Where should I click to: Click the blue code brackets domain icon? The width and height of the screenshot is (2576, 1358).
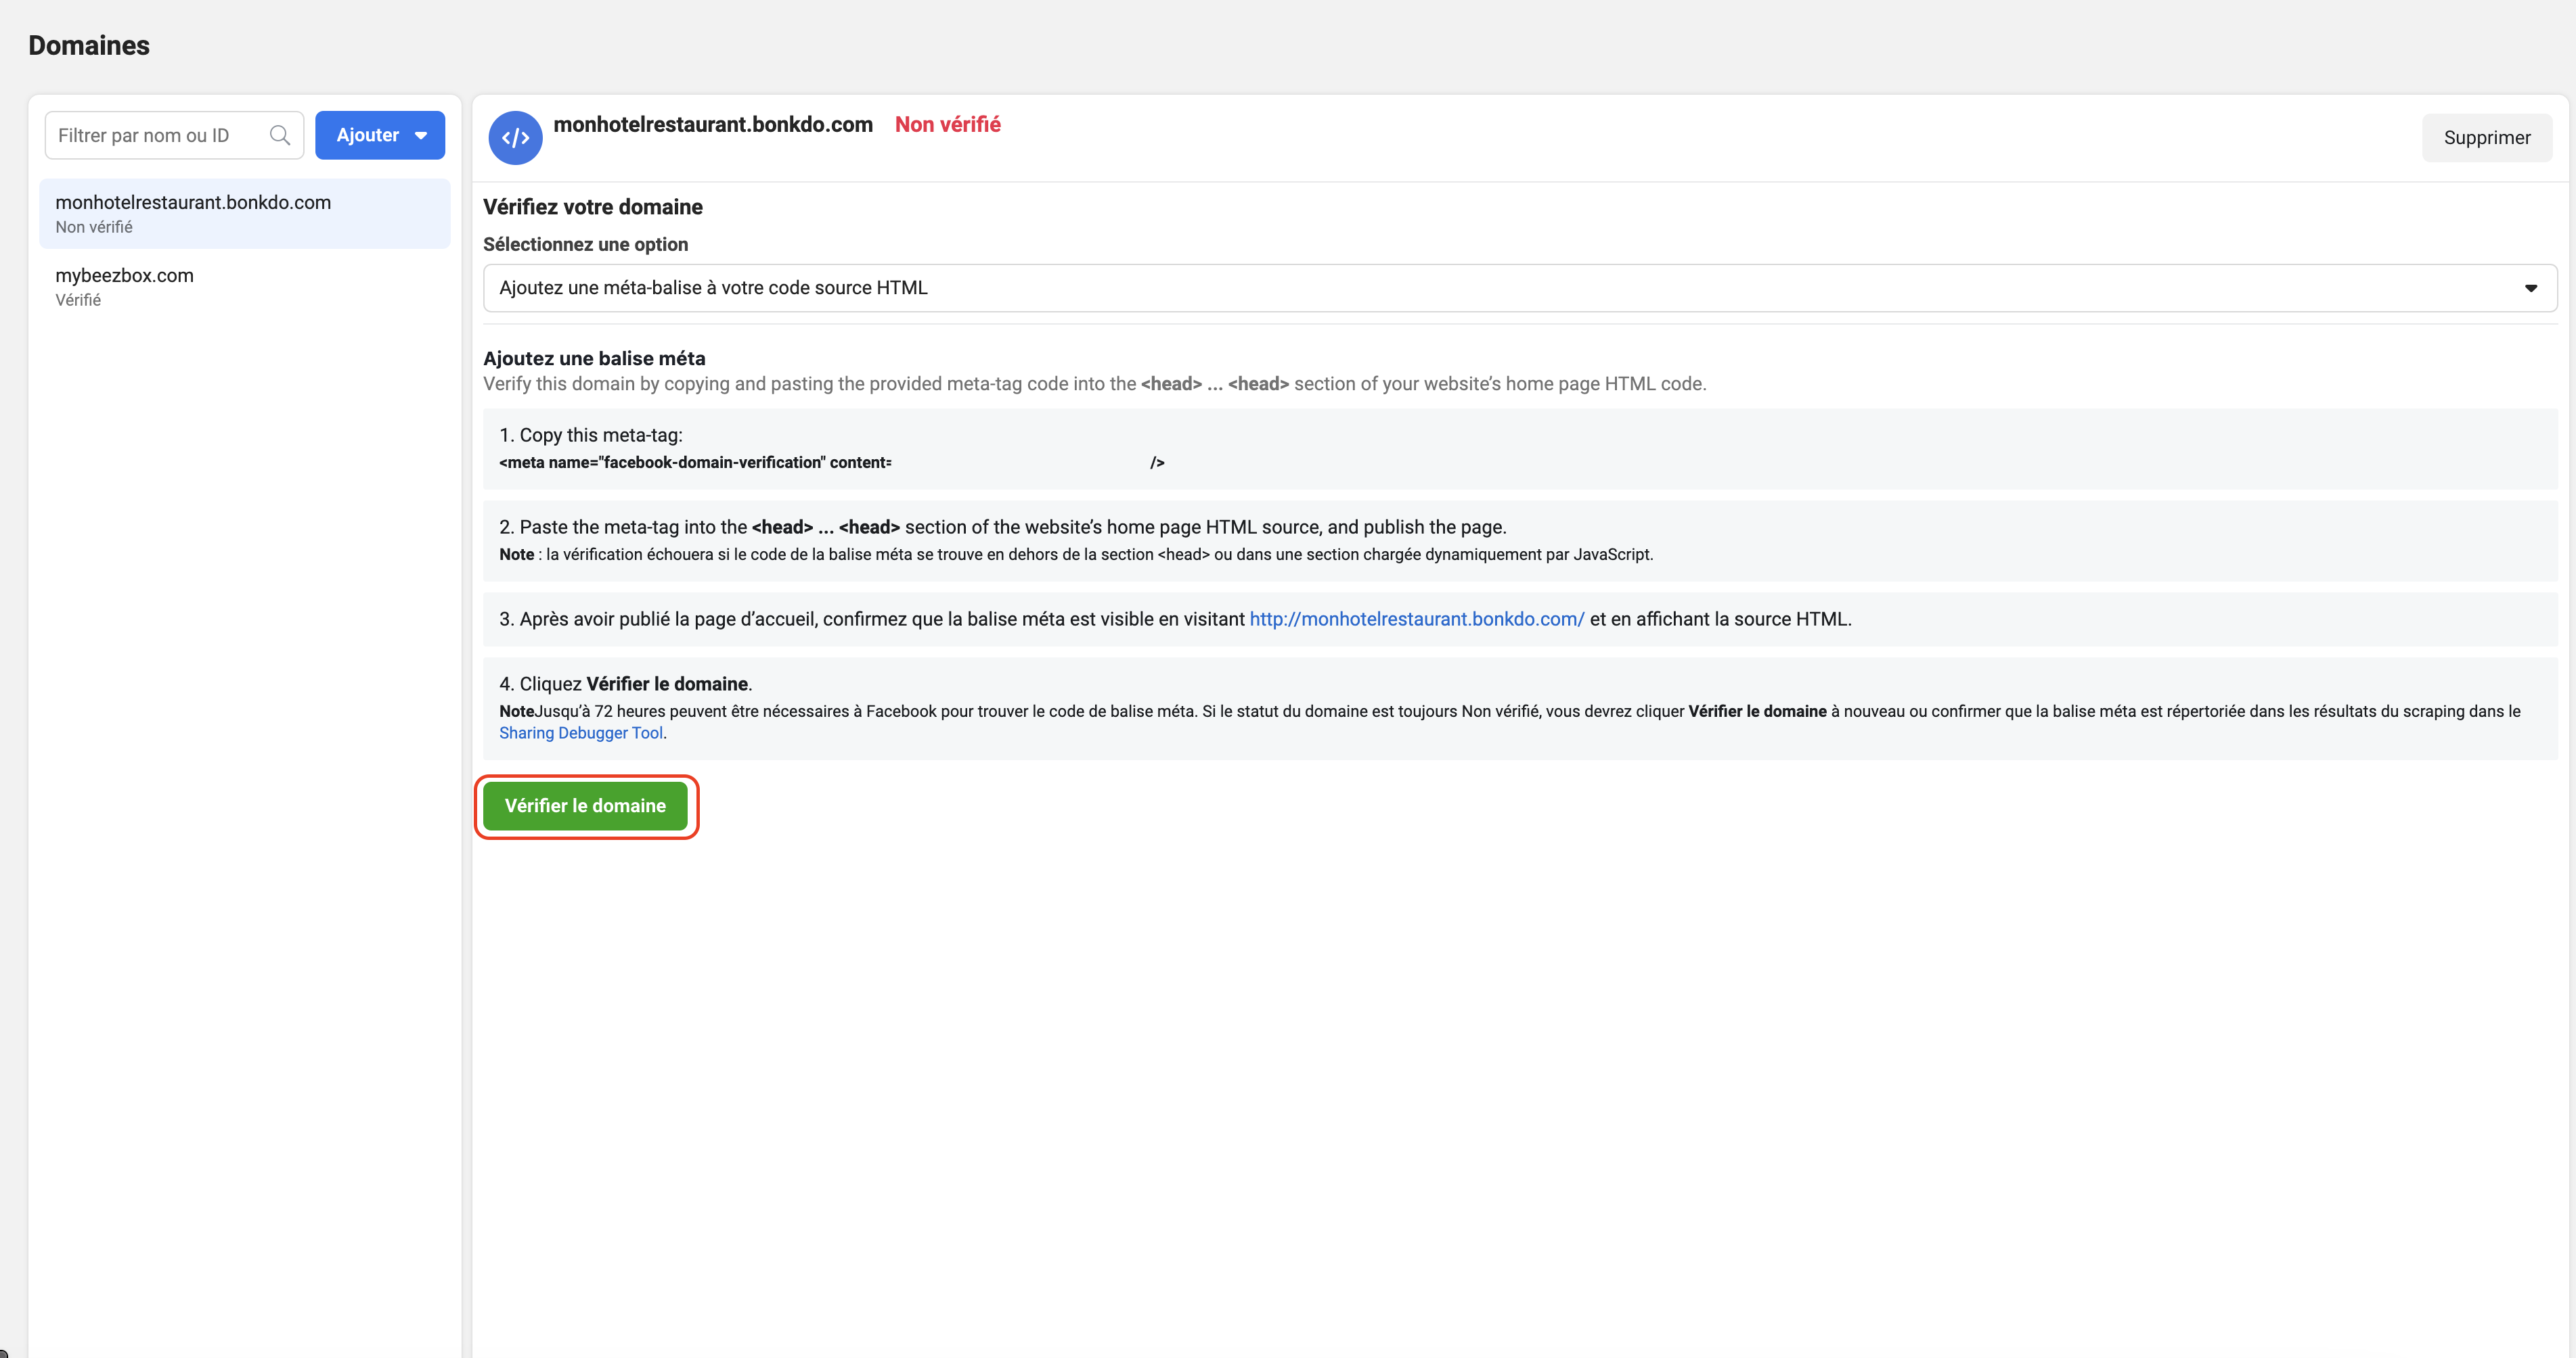click(x=515, y=138)
